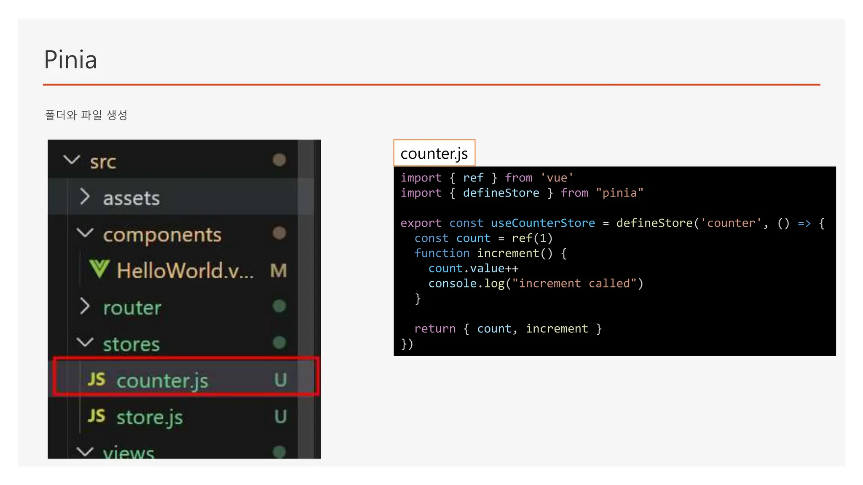863x485 pixels.
Task: Click the status dot beside components folder
Action: [x=279, y=233]
